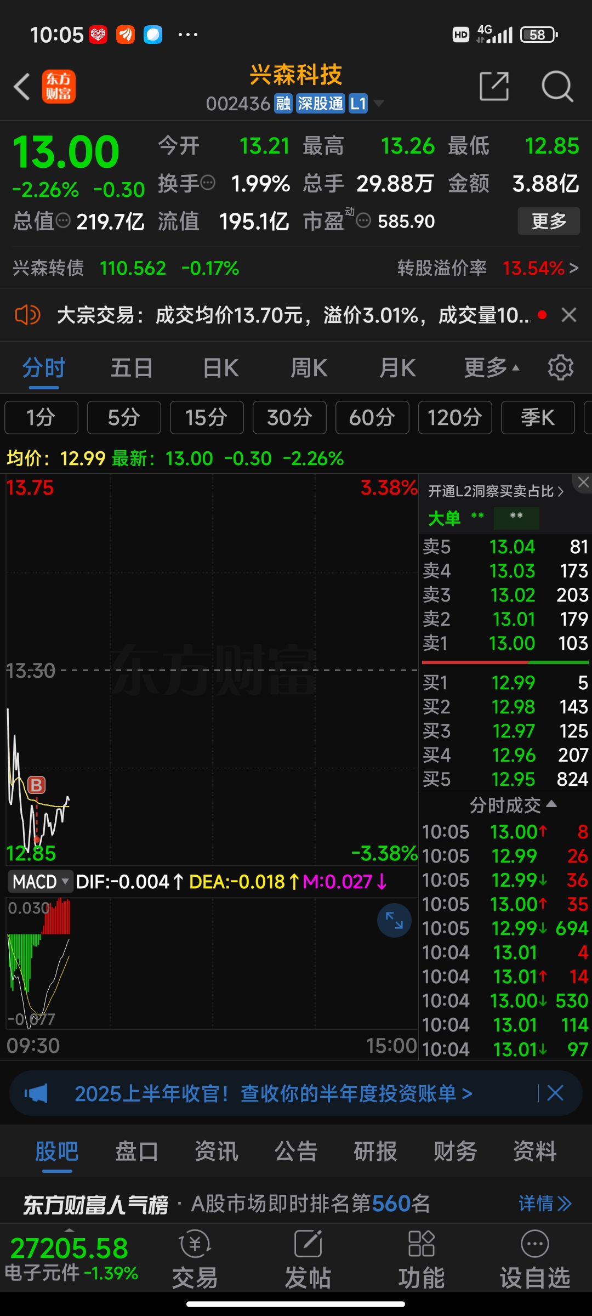Tap the 卖5 13.04 order row
Screen dimensions: 592x1316
point(505,547)
